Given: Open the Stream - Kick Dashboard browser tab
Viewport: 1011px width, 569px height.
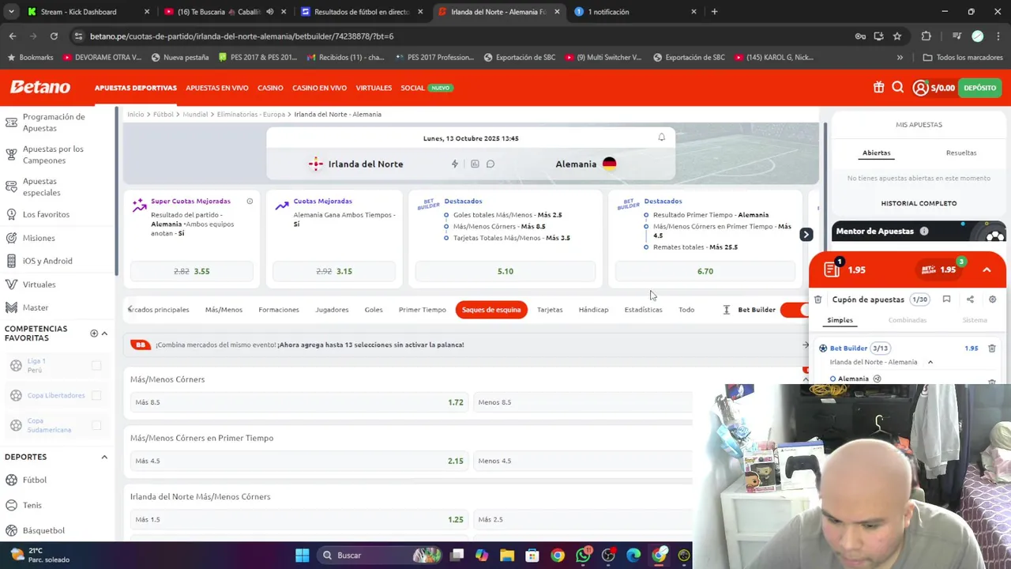Looking at the screenshot, I should pyautogui.click(x=87, y=12).
